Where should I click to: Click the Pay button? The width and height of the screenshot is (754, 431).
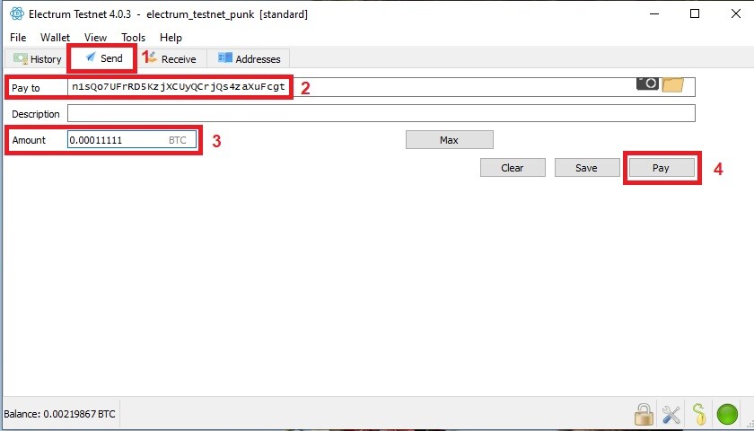(662, 168)
